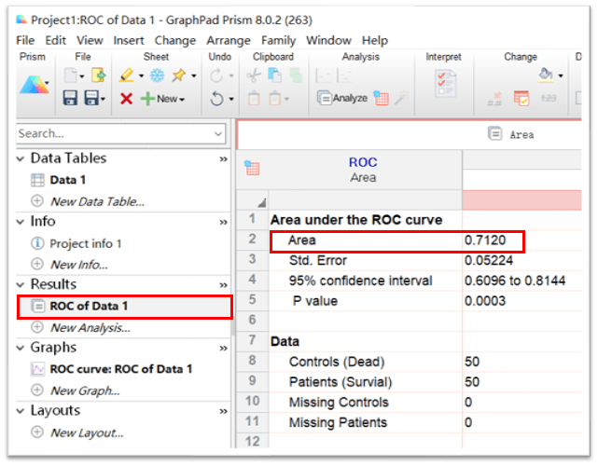Click the New Analysis link
This screenshot has width=598, height=466.
(x=90, y=327)
